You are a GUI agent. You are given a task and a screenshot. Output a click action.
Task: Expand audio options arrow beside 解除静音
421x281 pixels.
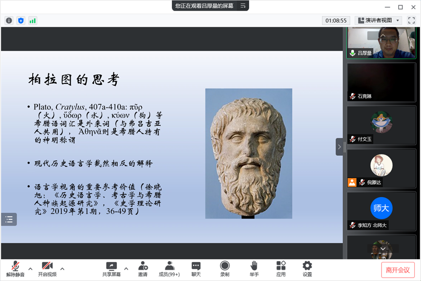coord(30,268)
